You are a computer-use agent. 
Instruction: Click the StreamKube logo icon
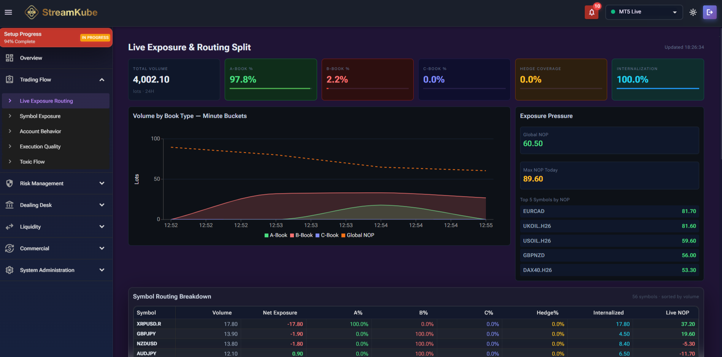point(32,12)
